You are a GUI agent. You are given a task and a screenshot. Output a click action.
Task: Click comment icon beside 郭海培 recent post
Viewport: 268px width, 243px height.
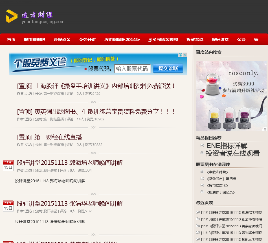(x=198, y=212)
